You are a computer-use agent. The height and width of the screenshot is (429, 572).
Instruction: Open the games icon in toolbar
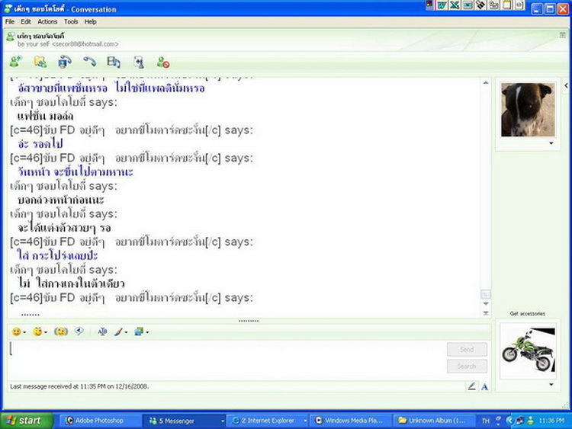click(x=138, y=62)
